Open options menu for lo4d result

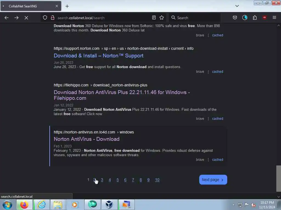(x=208, y=160)
